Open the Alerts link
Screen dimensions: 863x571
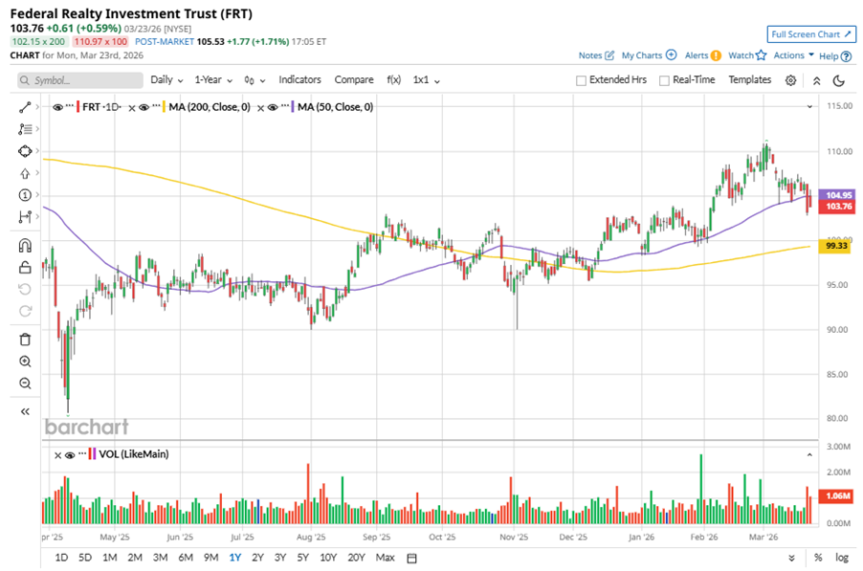701,55
